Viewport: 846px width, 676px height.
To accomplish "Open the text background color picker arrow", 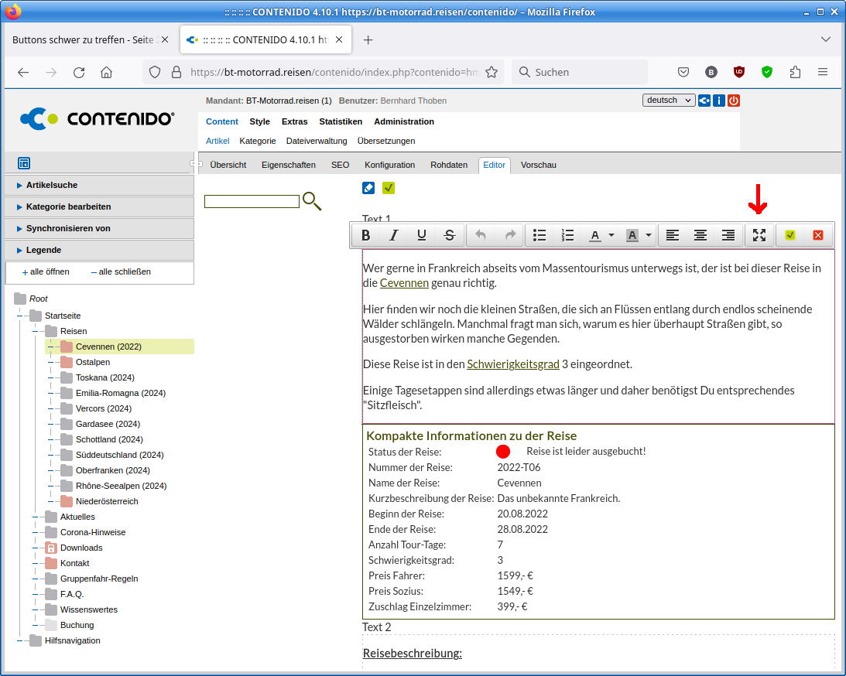I will tap(649, 235).
